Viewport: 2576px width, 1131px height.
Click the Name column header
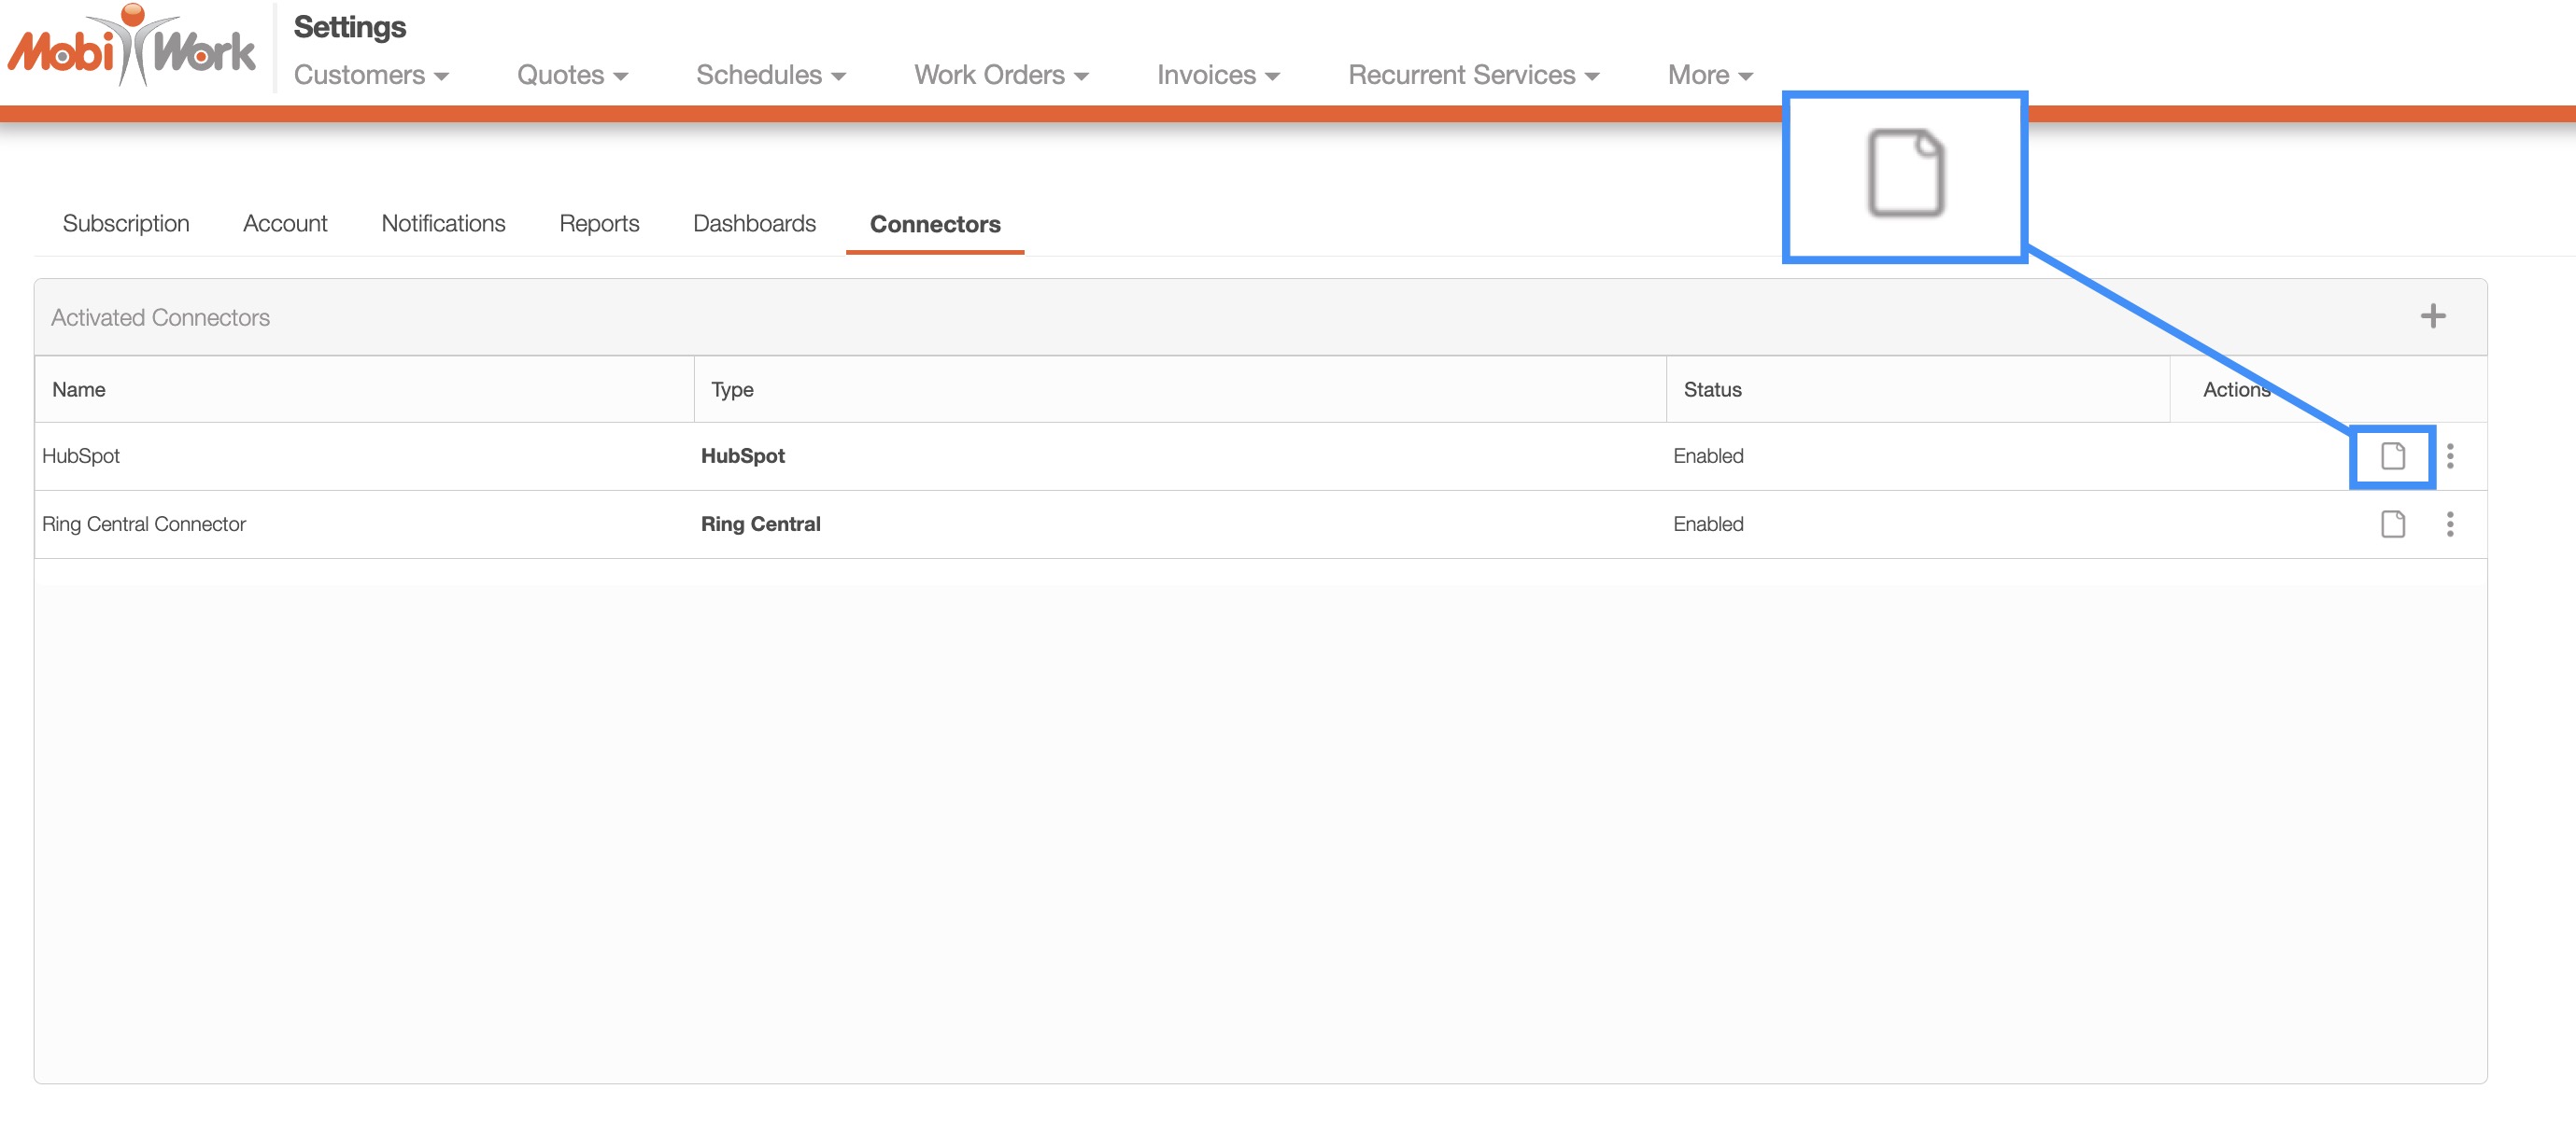point(79,390)
